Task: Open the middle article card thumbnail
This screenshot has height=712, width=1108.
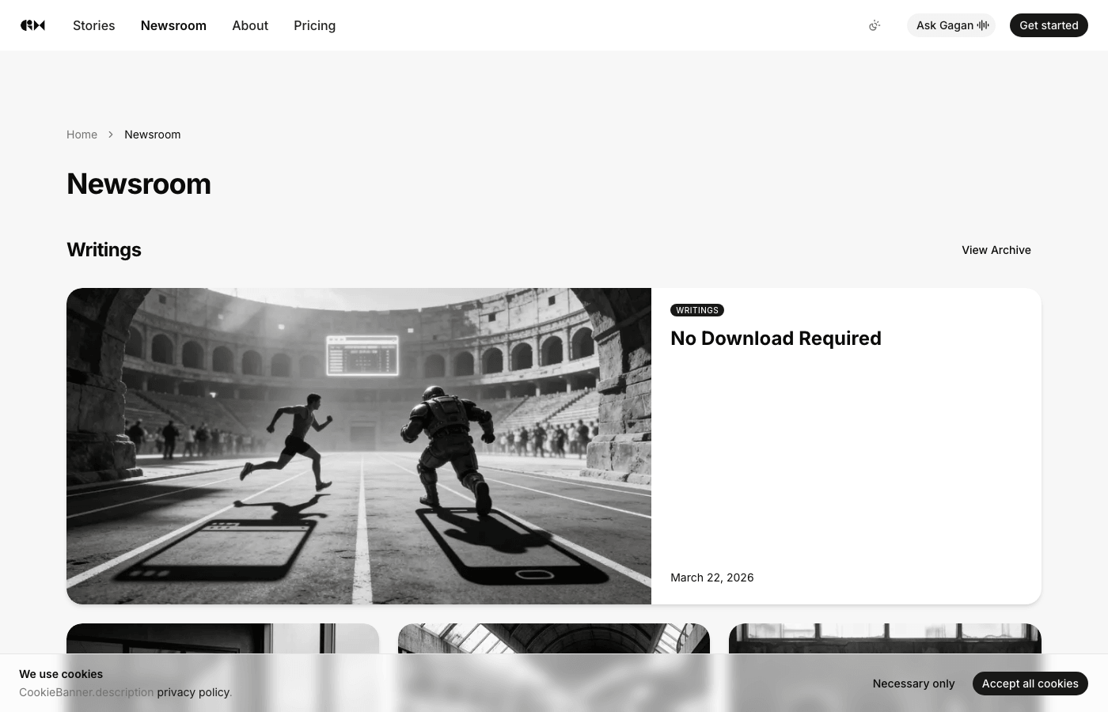Action: coord(553,638)
